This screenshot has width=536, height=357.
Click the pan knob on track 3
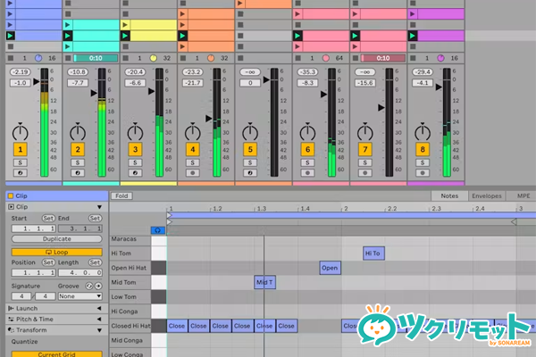[135, 132]
